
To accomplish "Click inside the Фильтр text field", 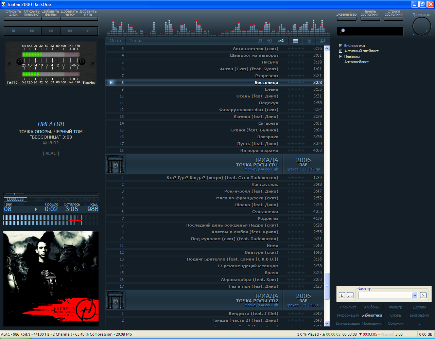I will click(x=385, y=296).
